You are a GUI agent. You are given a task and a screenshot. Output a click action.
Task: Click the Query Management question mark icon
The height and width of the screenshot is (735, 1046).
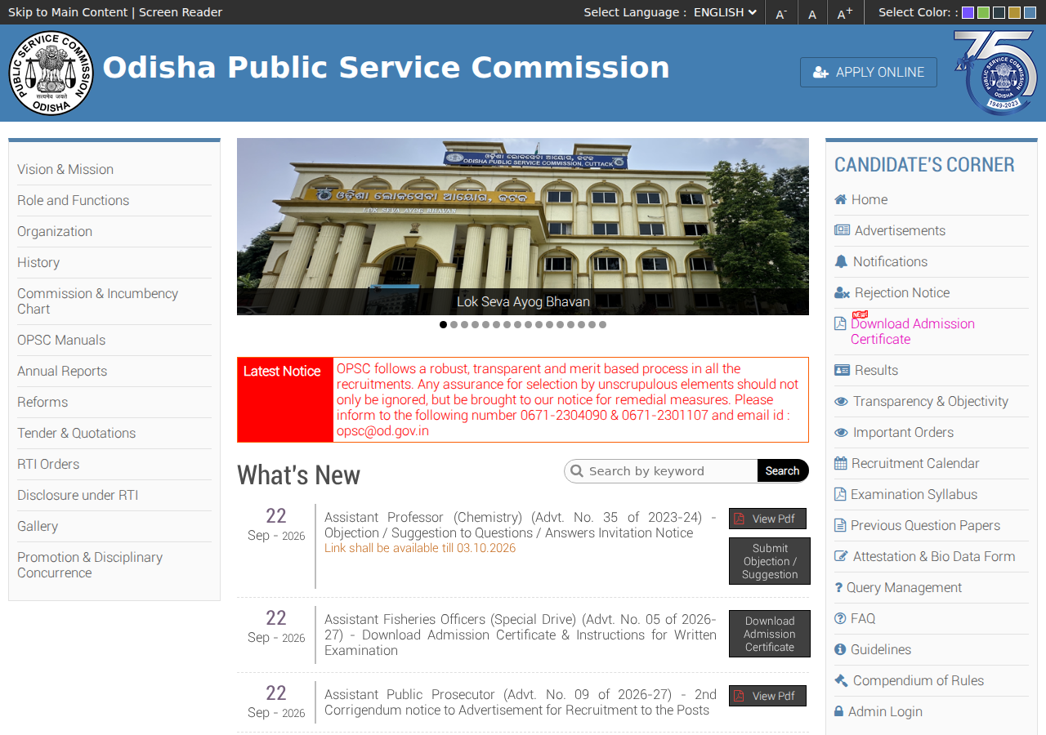[838, 588]
